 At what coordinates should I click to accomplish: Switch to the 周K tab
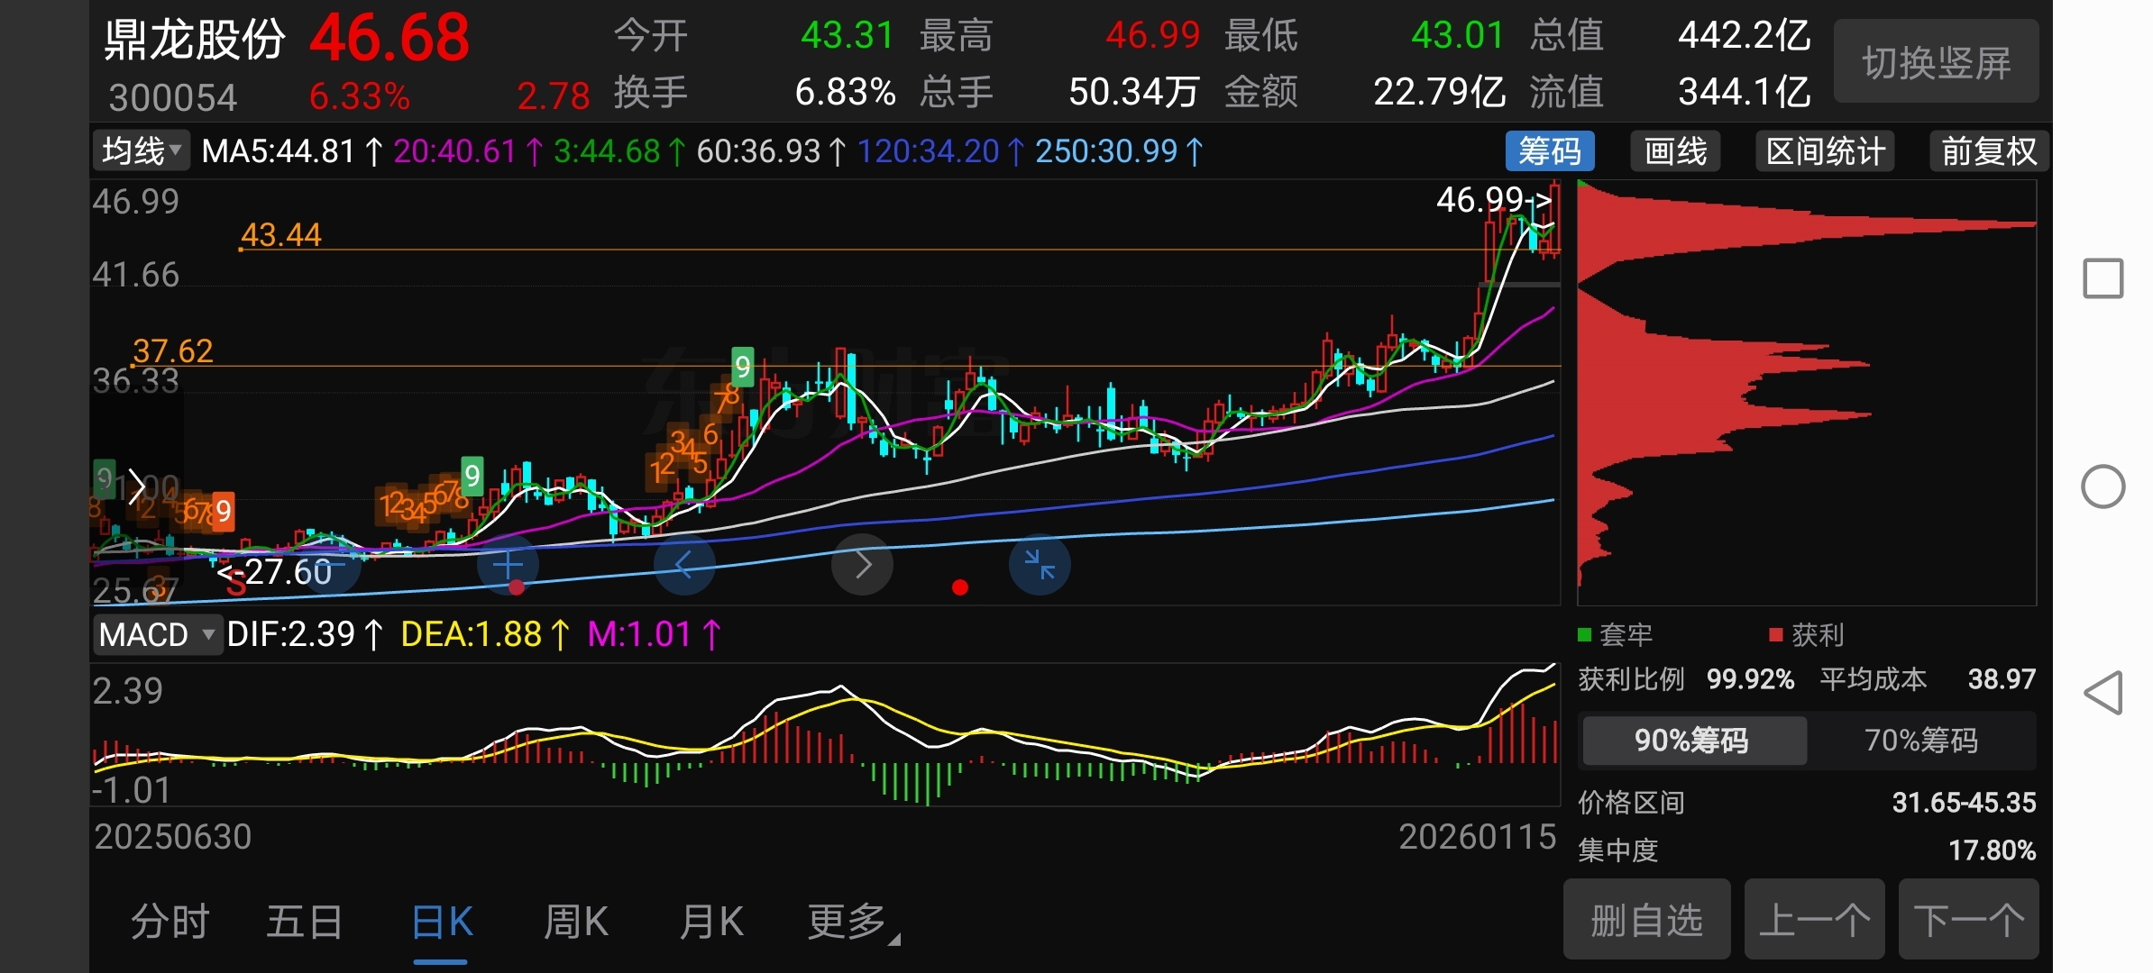click(575, 922)
